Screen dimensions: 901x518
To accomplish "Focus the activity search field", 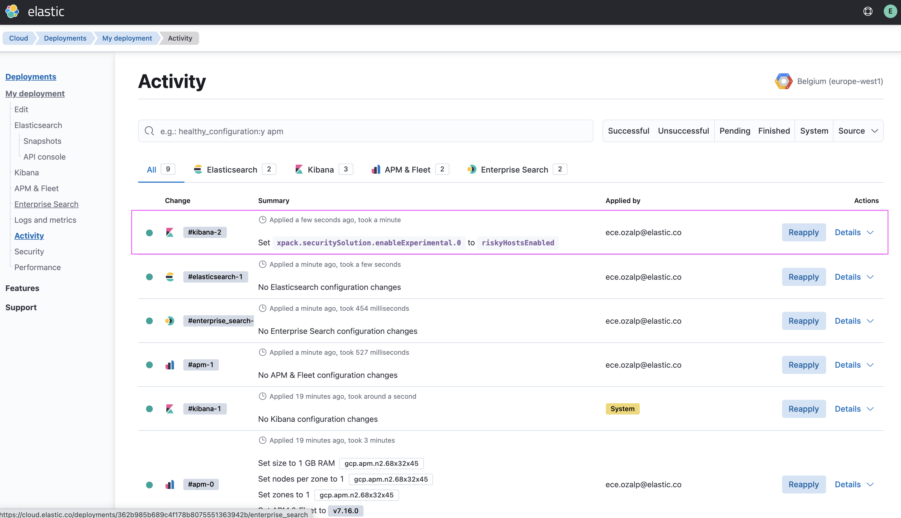I will click(x=365, y=131).
